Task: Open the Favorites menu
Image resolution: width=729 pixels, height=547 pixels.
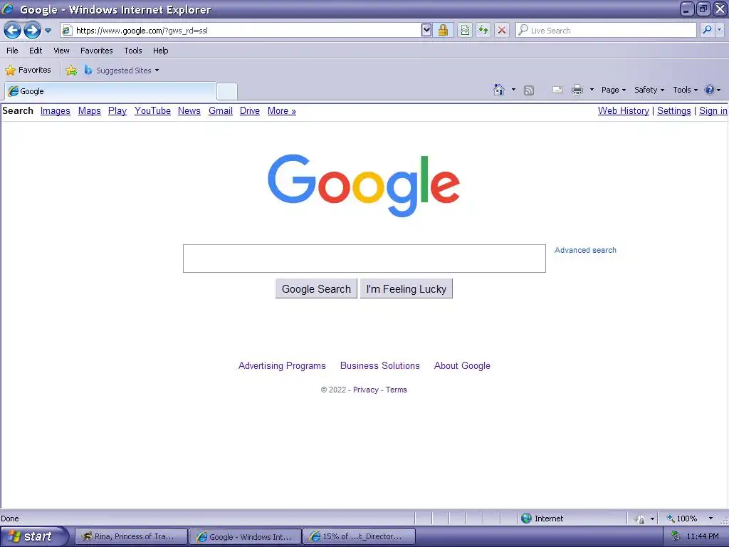Action: (x=97, y=51)
